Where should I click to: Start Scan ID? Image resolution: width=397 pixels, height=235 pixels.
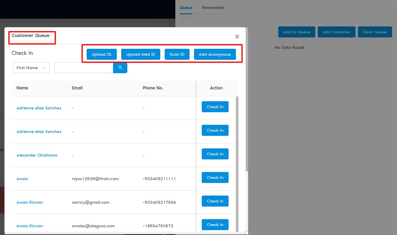(177, 54)
